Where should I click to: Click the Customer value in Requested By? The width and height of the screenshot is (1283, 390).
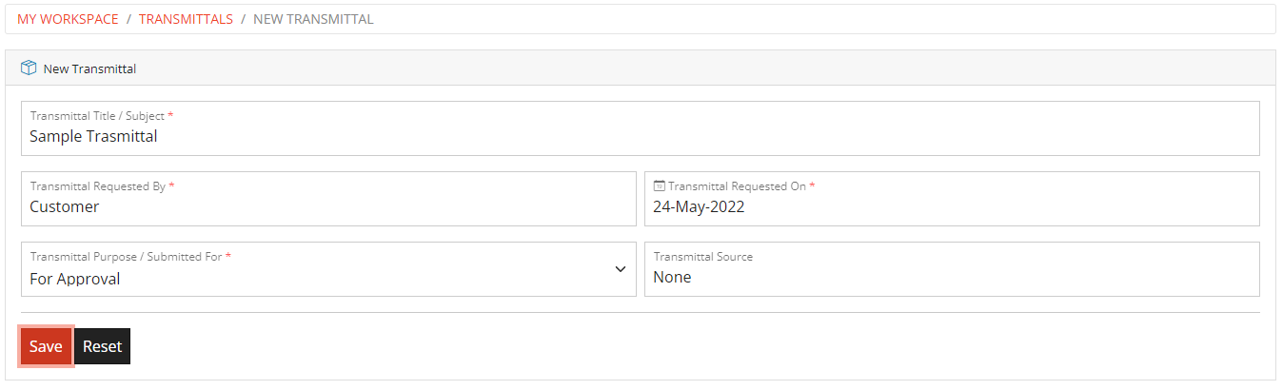tap(65, 206)
